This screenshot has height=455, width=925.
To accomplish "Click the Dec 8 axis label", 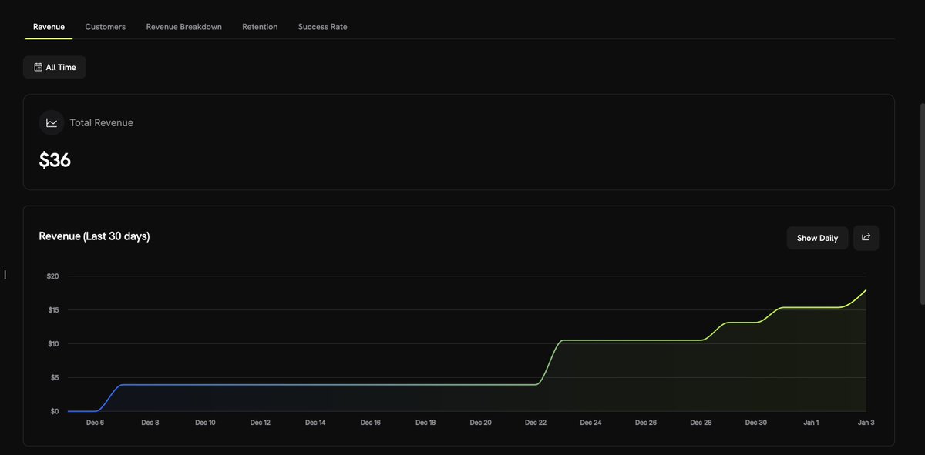I will (150, 423).
